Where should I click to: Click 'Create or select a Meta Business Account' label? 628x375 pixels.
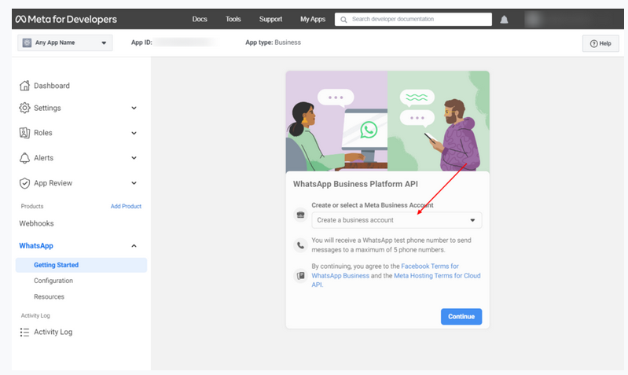pos(373,204)
